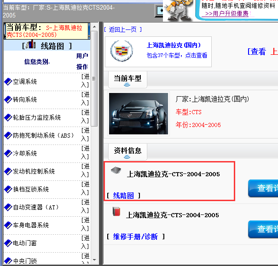
Task: Click the blue book icon beside 转向系统
Action: (x=8, y=99)
